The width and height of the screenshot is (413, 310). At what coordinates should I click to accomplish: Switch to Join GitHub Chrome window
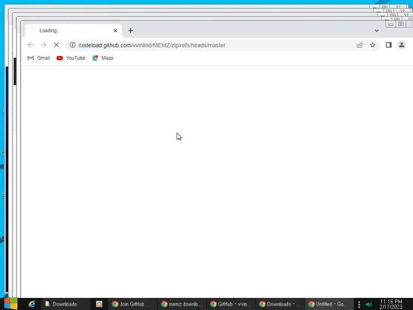[132, 304]
